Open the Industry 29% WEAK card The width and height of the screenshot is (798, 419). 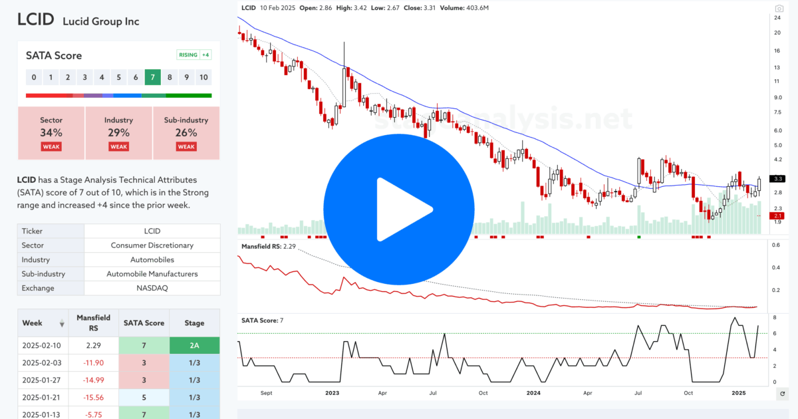click(118, 132)
